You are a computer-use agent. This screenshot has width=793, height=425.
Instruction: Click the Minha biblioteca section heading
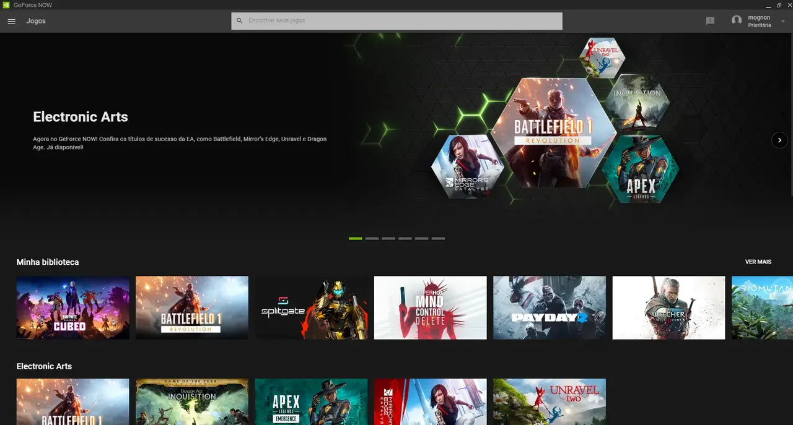coord(48,262)
